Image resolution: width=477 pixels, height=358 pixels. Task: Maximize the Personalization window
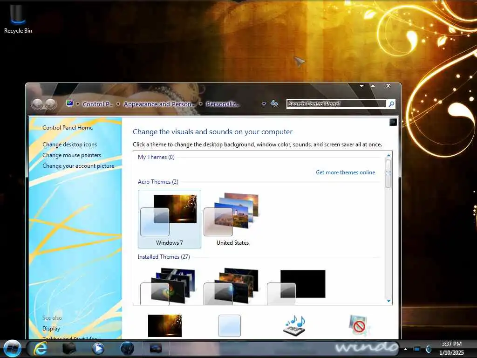pyautogui.click(x=373, y=86)
